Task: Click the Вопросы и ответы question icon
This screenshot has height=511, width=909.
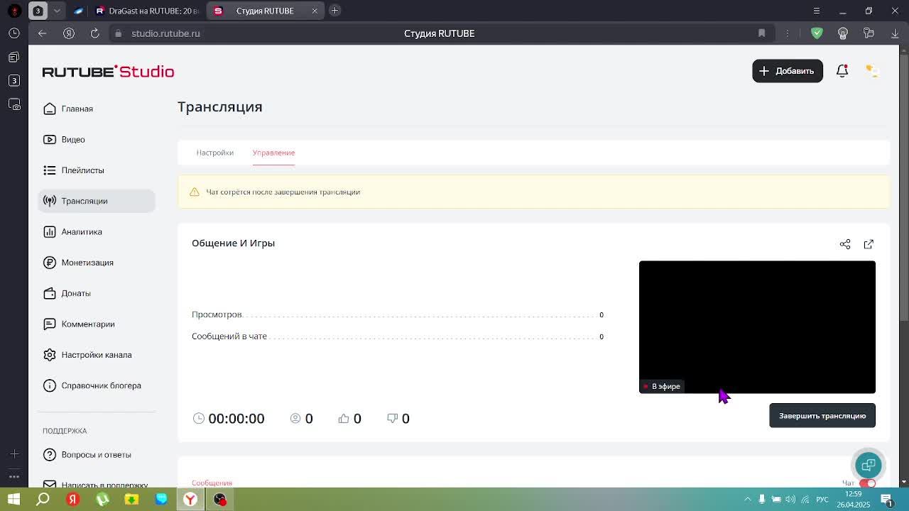Action: pyautogui.click(x=50, y=454)
